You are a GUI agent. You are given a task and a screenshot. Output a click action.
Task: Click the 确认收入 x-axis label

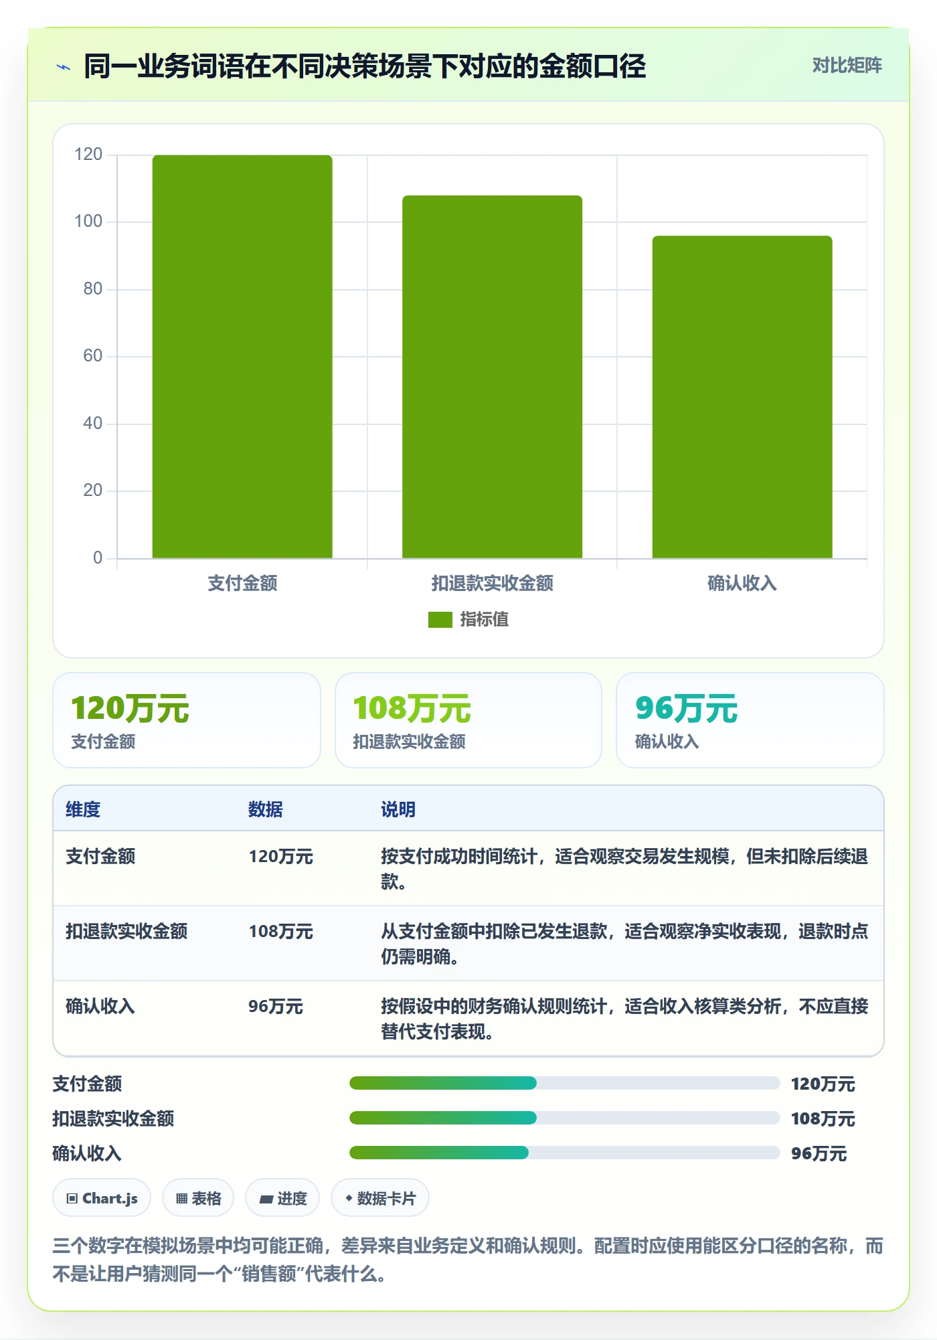[742, 583]
